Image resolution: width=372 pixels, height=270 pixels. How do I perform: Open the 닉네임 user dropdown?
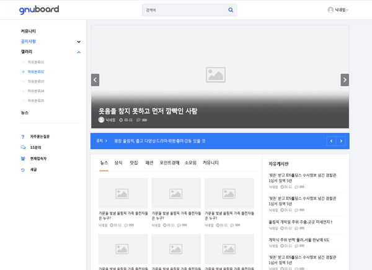coord(338,10)
